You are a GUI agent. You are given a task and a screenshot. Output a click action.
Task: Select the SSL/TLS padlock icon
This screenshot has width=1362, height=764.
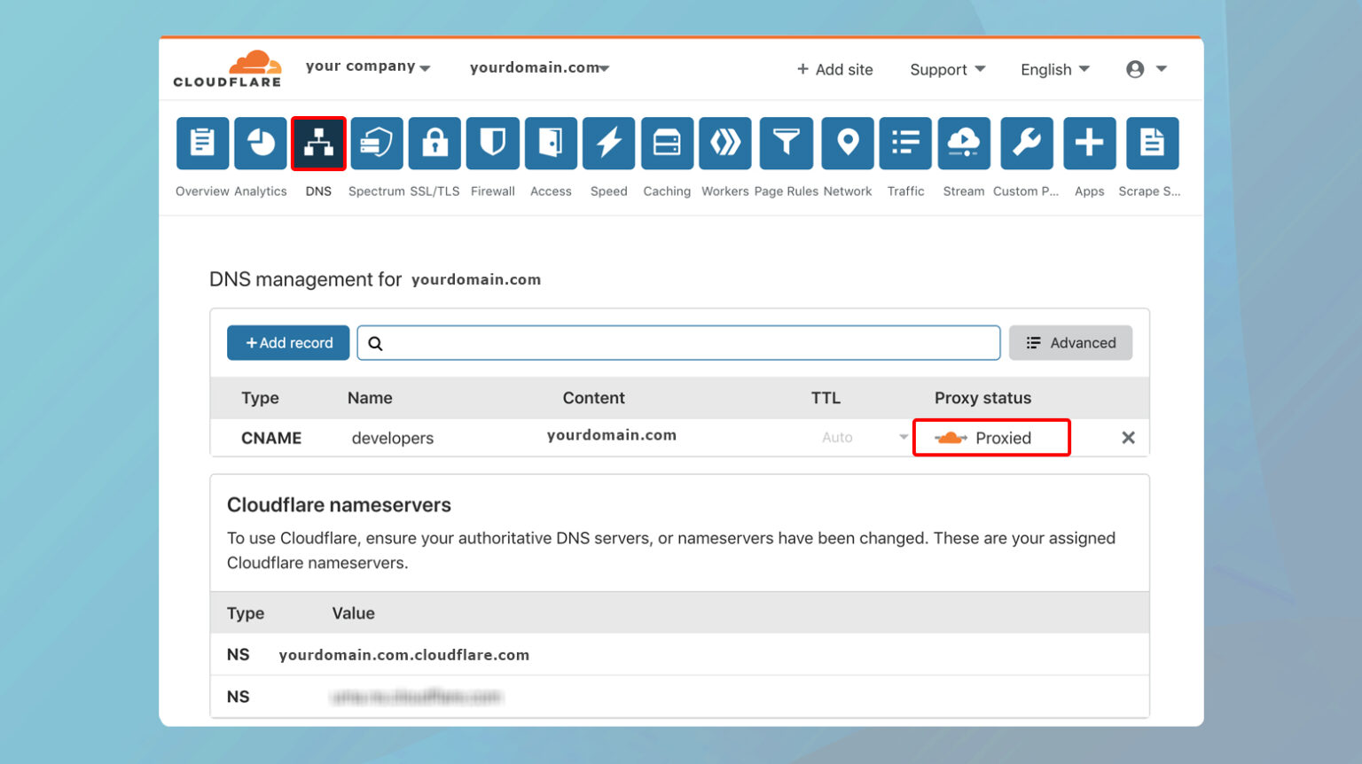pyautogui.click(x=434, y=143)
